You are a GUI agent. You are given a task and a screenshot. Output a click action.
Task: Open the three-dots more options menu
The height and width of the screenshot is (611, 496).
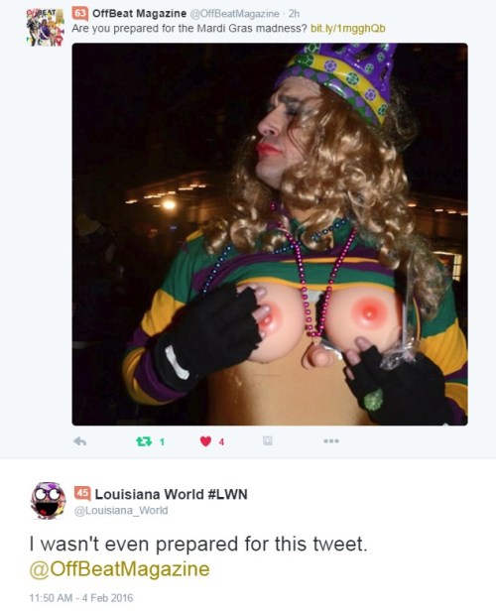pos(331,441)
